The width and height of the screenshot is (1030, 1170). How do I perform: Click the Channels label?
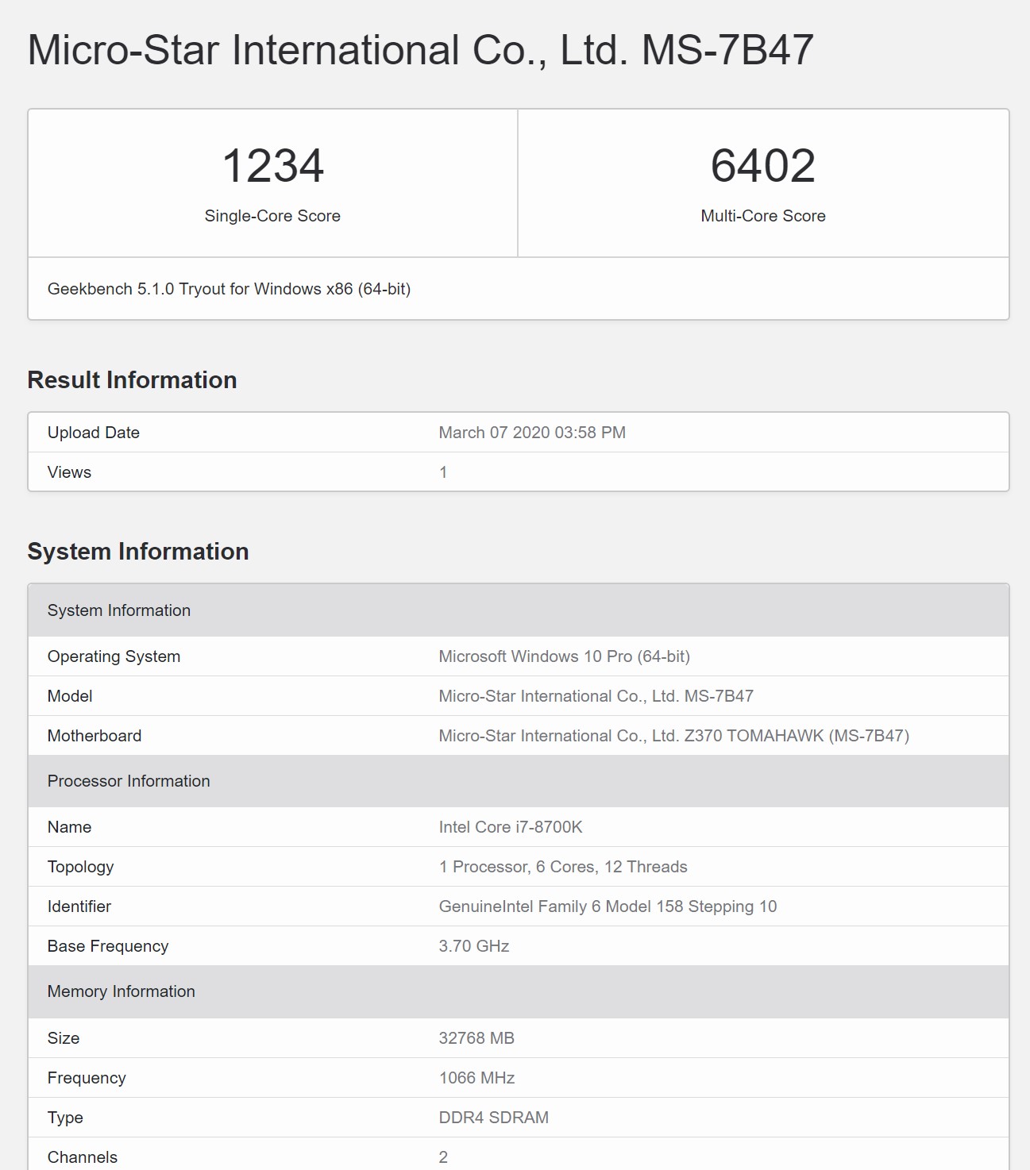(83, 1157)
